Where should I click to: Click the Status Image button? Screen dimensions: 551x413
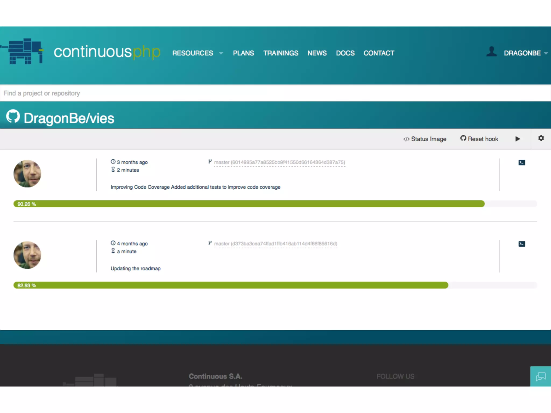click(x=425, y=139)
